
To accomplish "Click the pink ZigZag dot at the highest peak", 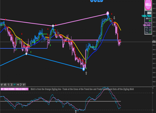I will coord(108,13).
